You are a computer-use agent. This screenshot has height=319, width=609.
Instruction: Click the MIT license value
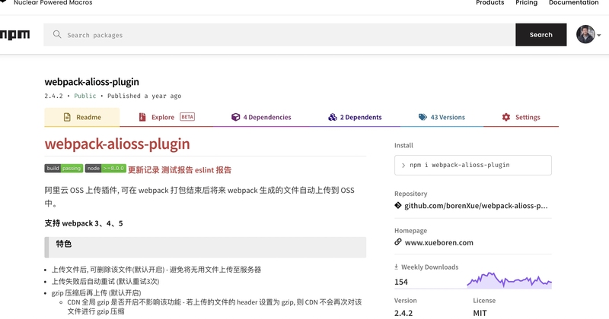point(480,313)
